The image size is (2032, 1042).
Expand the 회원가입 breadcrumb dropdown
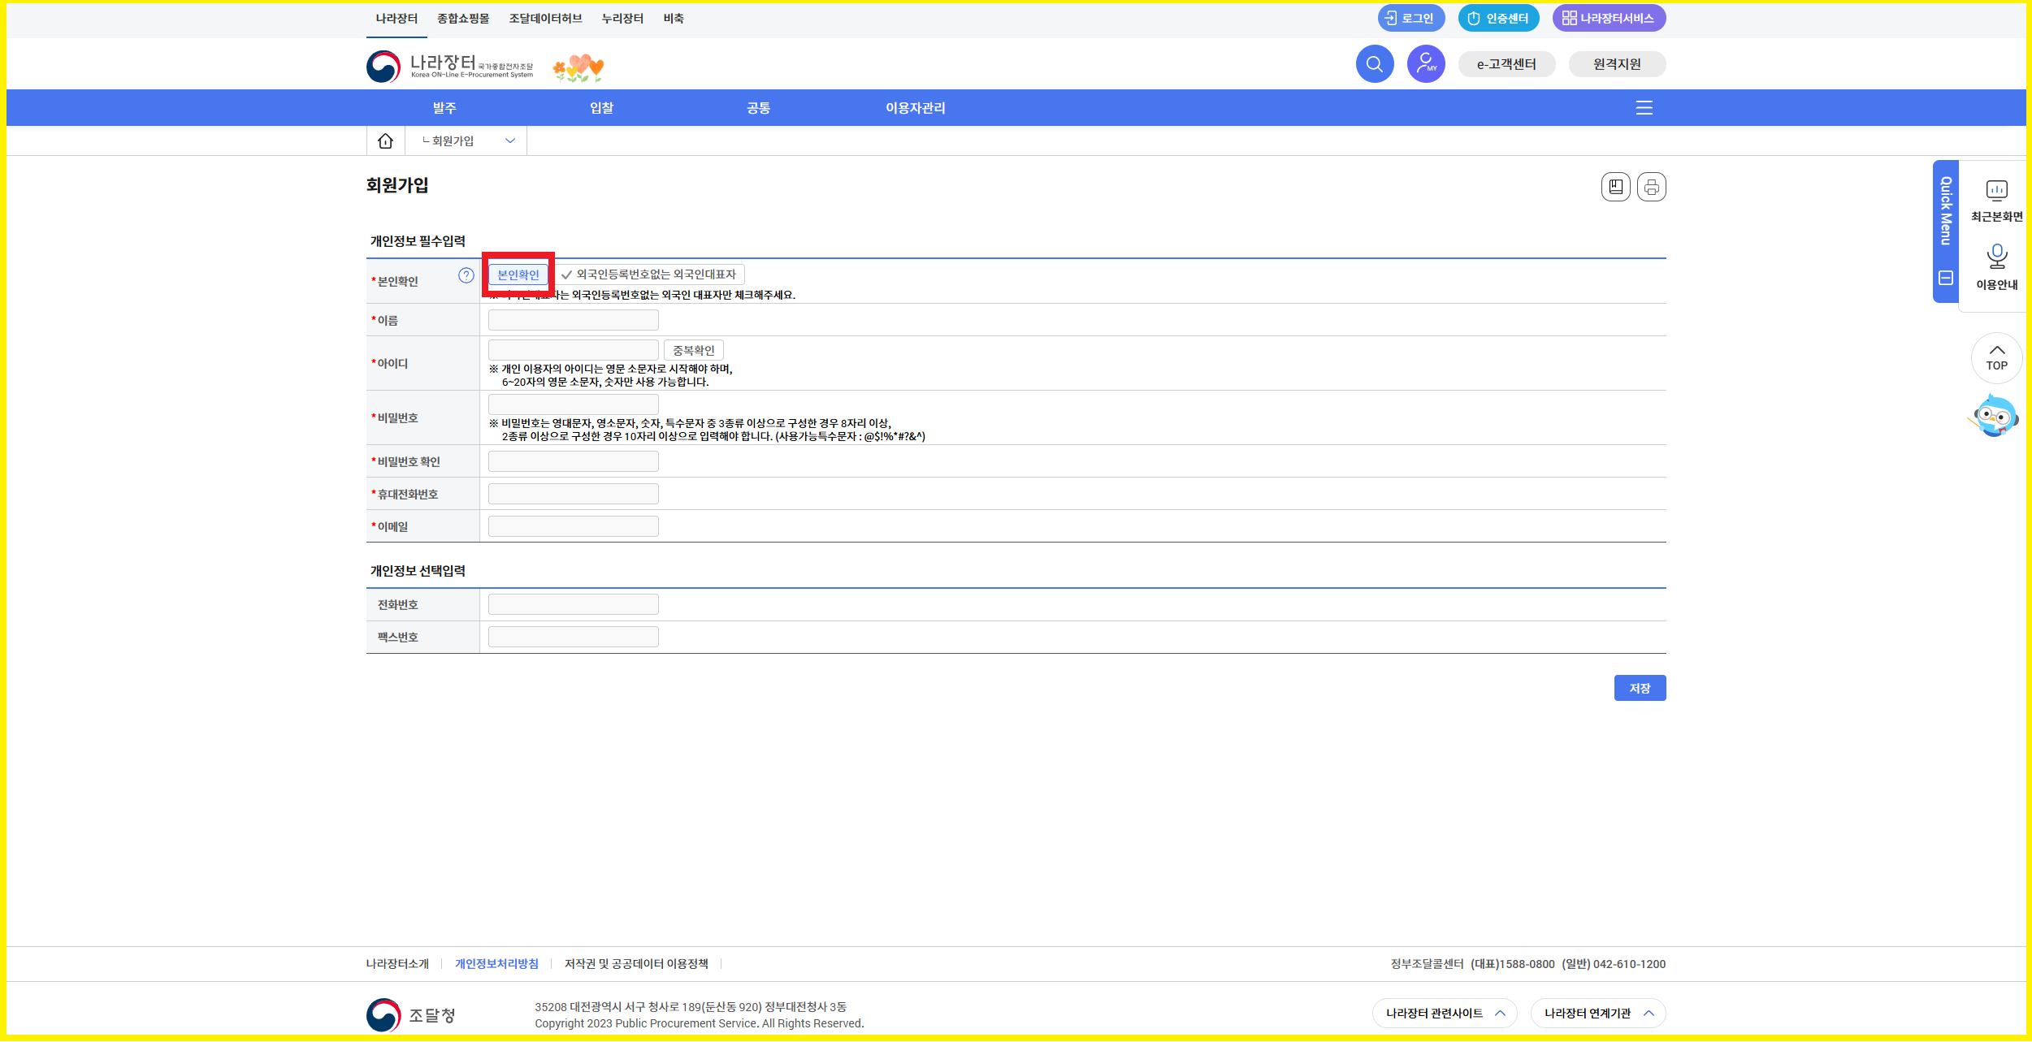point(509,141)
